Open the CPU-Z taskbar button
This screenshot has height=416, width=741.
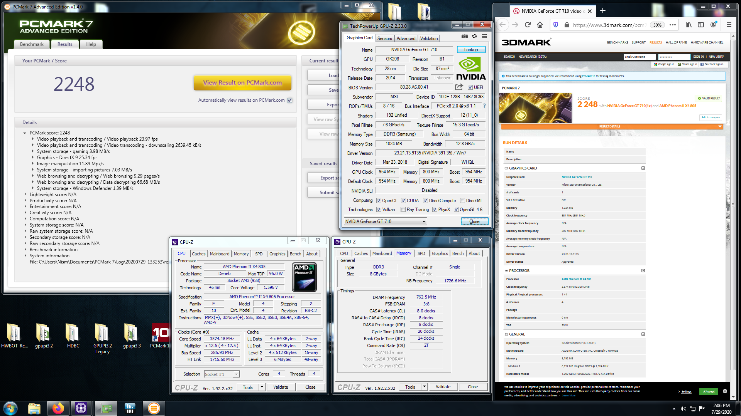click(x=81, y=408)
